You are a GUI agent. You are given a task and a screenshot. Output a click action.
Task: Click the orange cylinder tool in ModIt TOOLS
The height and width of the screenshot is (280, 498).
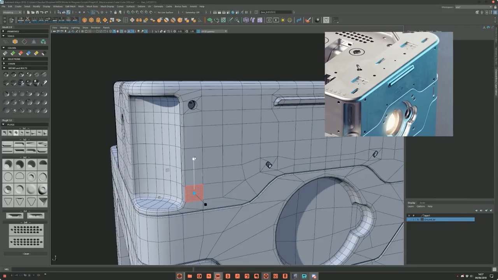pos(14,42)
